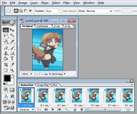The image size is (137, 114).
Task: Change frame 2 delay time dropdown
Action: tap(45, 105)
